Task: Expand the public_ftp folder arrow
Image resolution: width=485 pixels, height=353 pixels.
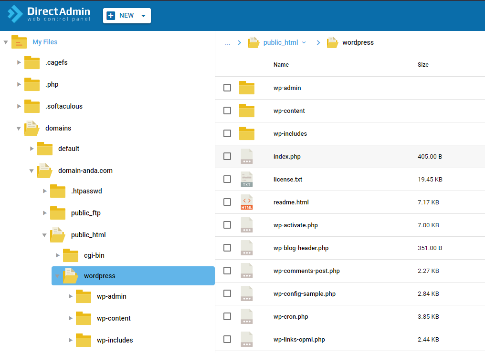Action: point(45,213)
